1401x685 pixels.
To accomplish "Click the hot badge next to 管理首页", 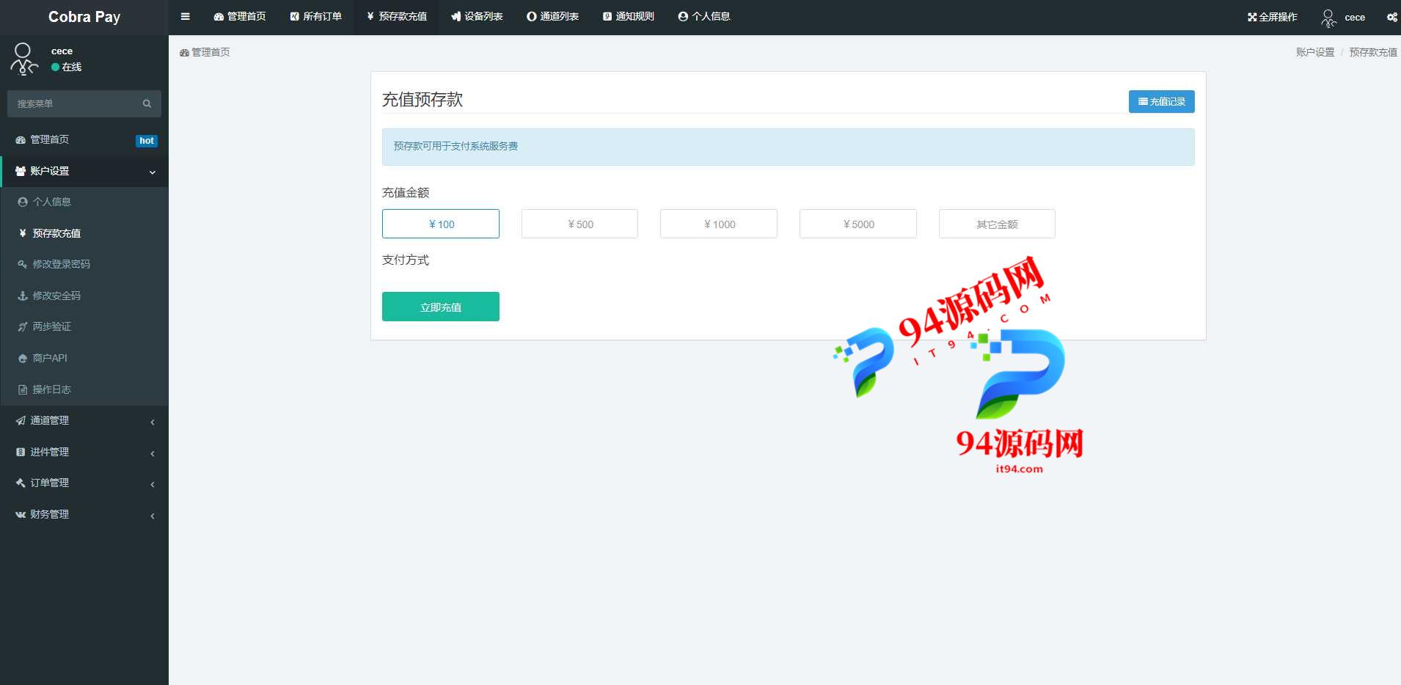I will coord(147,141).
